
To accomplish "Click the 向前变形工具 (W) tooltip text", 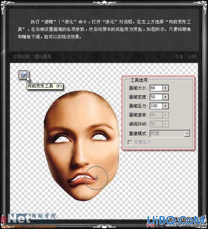I will (x=45, y=86).
